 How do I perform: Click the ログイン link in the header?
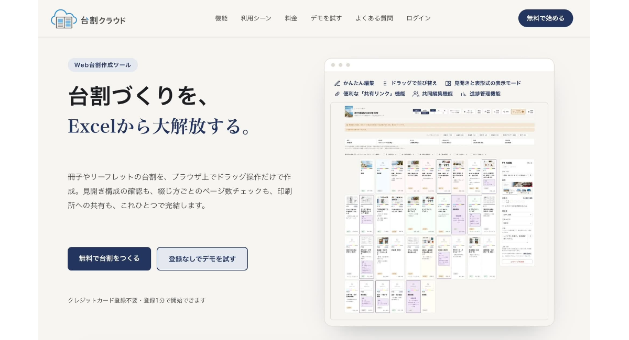(x=419, y=18)
